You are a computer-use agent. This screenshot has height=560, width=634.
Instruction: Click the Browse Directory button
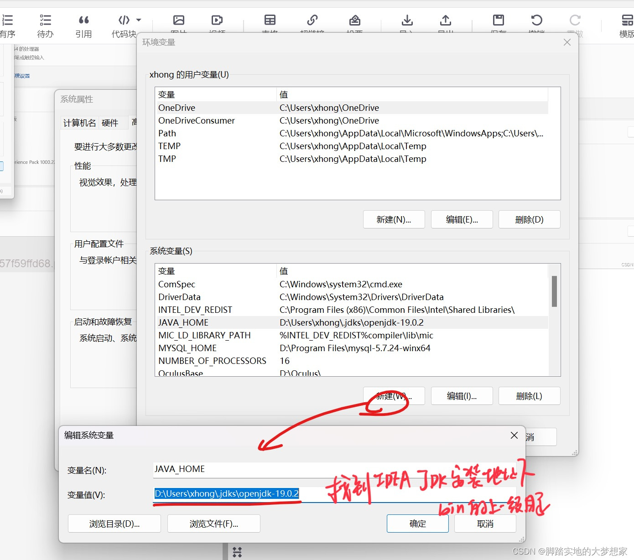[x=114, y=524]
